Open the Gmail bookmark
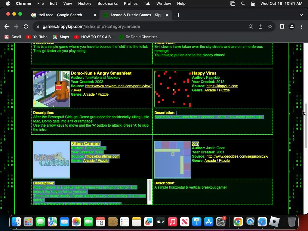 pos(13,37)
